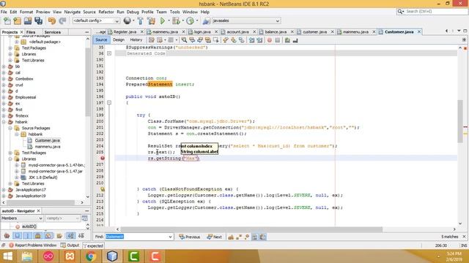Image resolution: width=469 pixels, height=263 pixels.
Task: Toggle Sort by Source in the Navigator toolbar
Action: tap(81, 236)
